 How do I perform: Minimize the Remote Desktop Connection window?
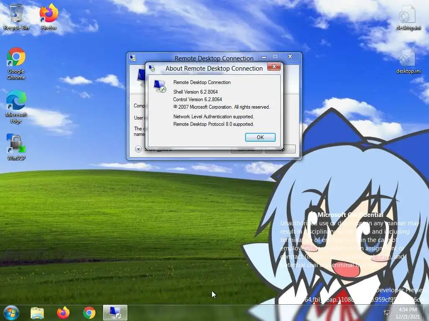click(264, 57)
